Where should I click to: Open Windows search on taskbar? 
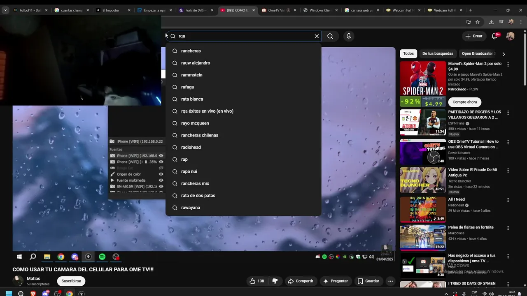click(x=21, y=294)
